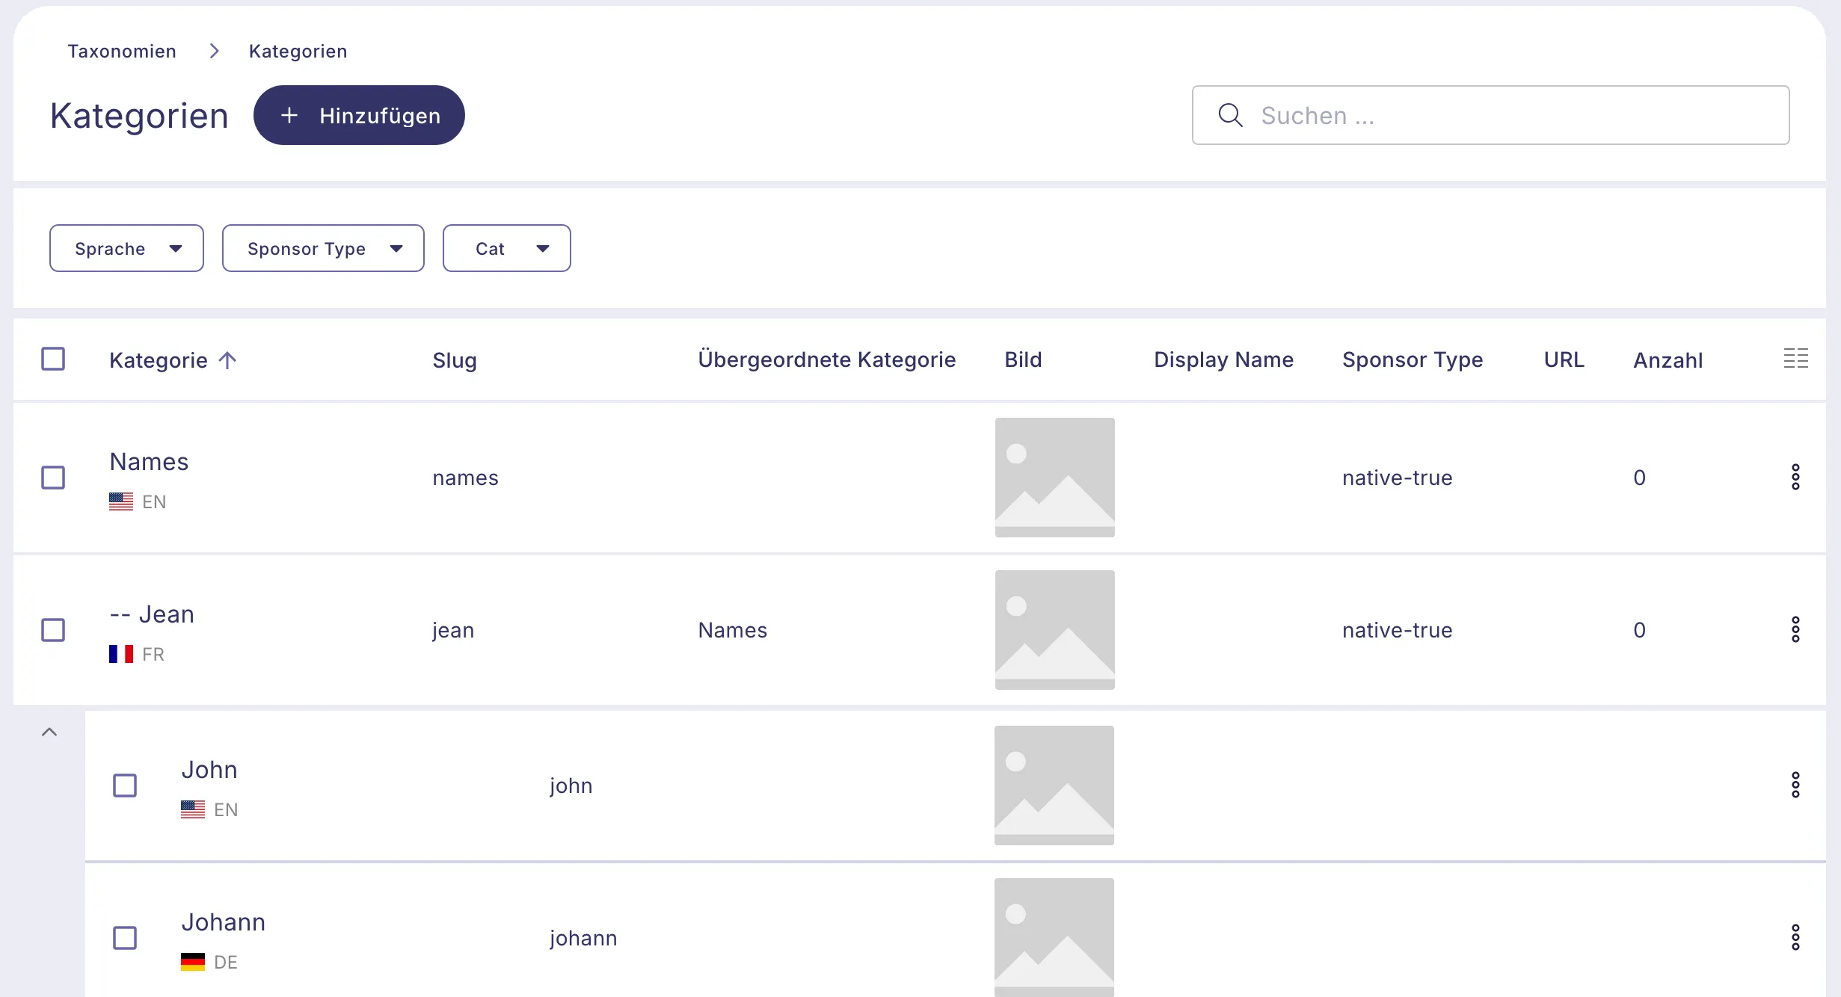Click Übergeordnete Kategorie column header

pyautogui.click(x=827, y=359)
